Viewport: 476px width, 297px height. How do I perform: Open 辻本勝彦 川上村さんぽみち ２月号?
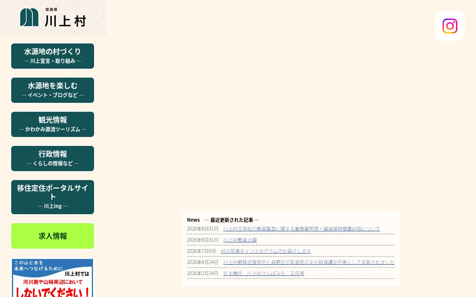click(264, 273)
